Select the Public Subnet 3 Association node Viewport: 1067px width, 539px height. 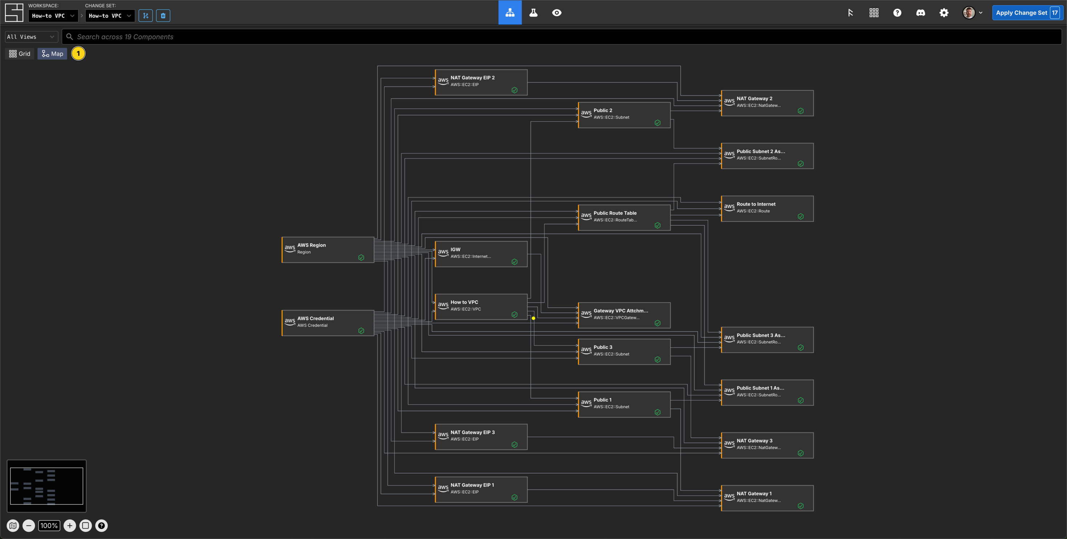click(x=767, y=340)
